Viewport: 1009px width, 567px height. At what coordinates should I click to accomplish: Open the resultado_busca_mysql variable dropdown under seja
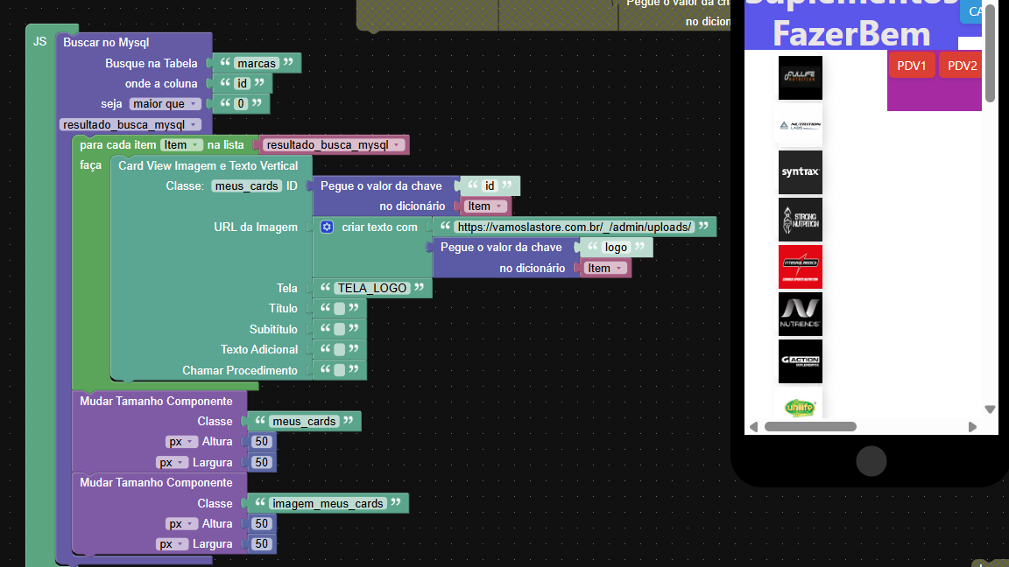130,125
